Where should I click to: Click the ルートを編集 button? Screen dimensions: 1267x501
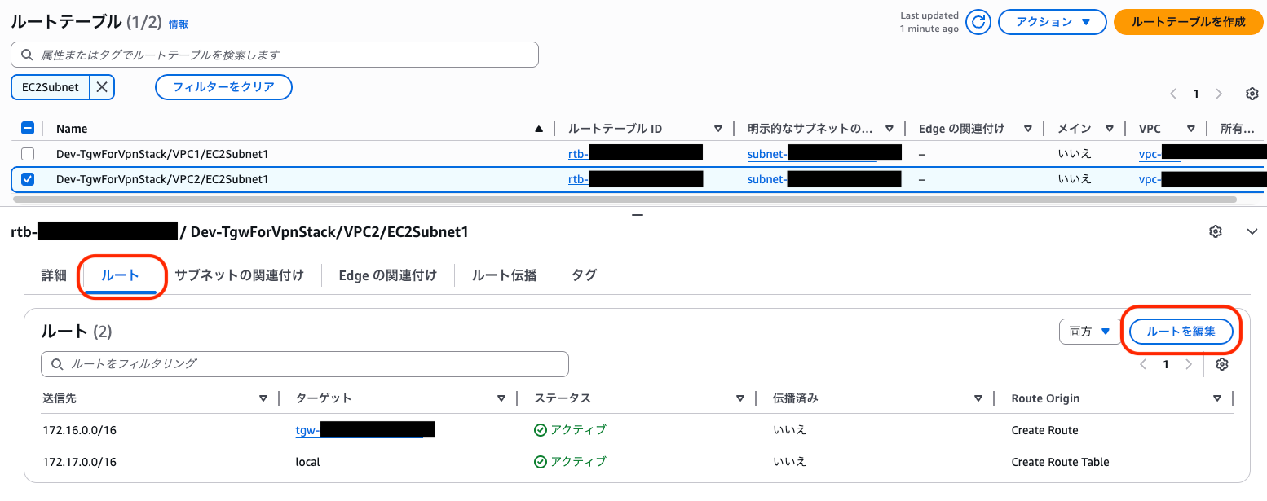[x=1181, y=332]
